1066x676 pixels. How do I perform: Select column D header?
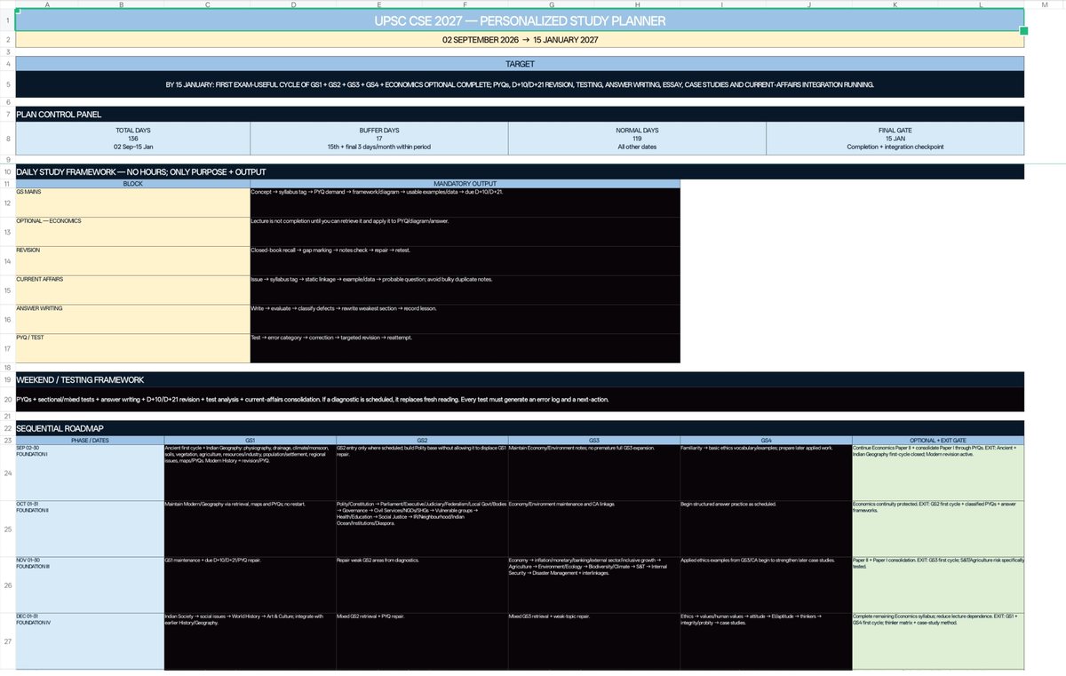coord(293,4)
